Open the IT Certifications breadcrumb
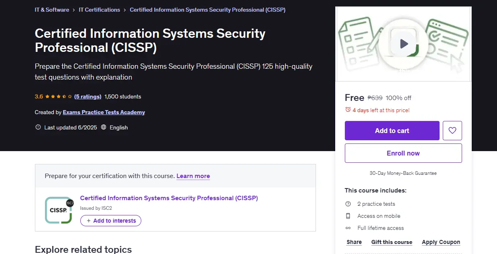Image resolution: width=497 pixels, height=254 pixels. point(100,10)
